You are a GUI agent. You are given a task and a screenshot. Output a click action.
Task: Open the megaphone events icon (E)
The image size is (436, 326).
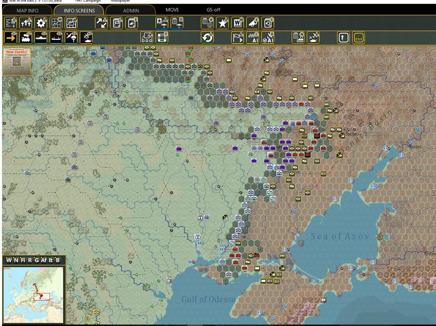(253, 23)
